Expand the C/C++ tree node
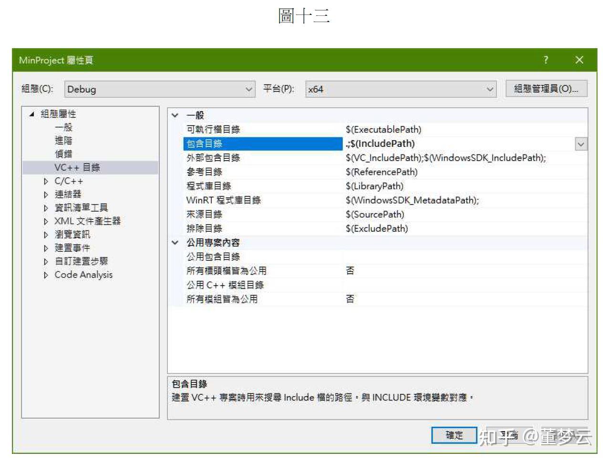The width and height of the screenshot is (608, 462). [x=46, y=181]
